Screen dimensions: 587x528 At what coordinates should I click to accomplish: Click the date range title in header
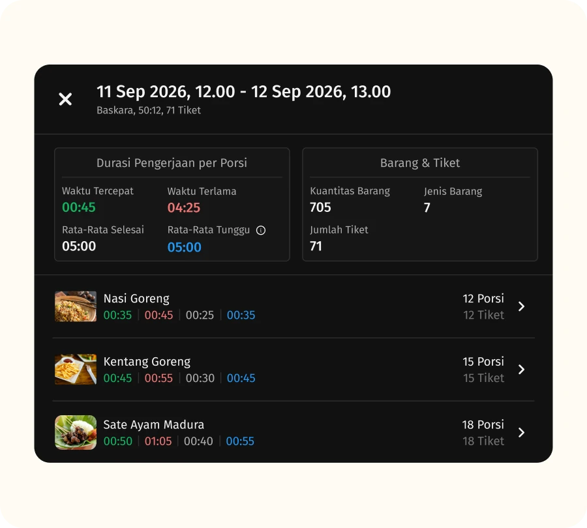point(243,92)
